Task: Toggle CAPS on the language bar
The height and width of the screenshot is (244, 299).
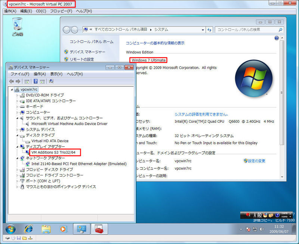Action: point(284,213)
